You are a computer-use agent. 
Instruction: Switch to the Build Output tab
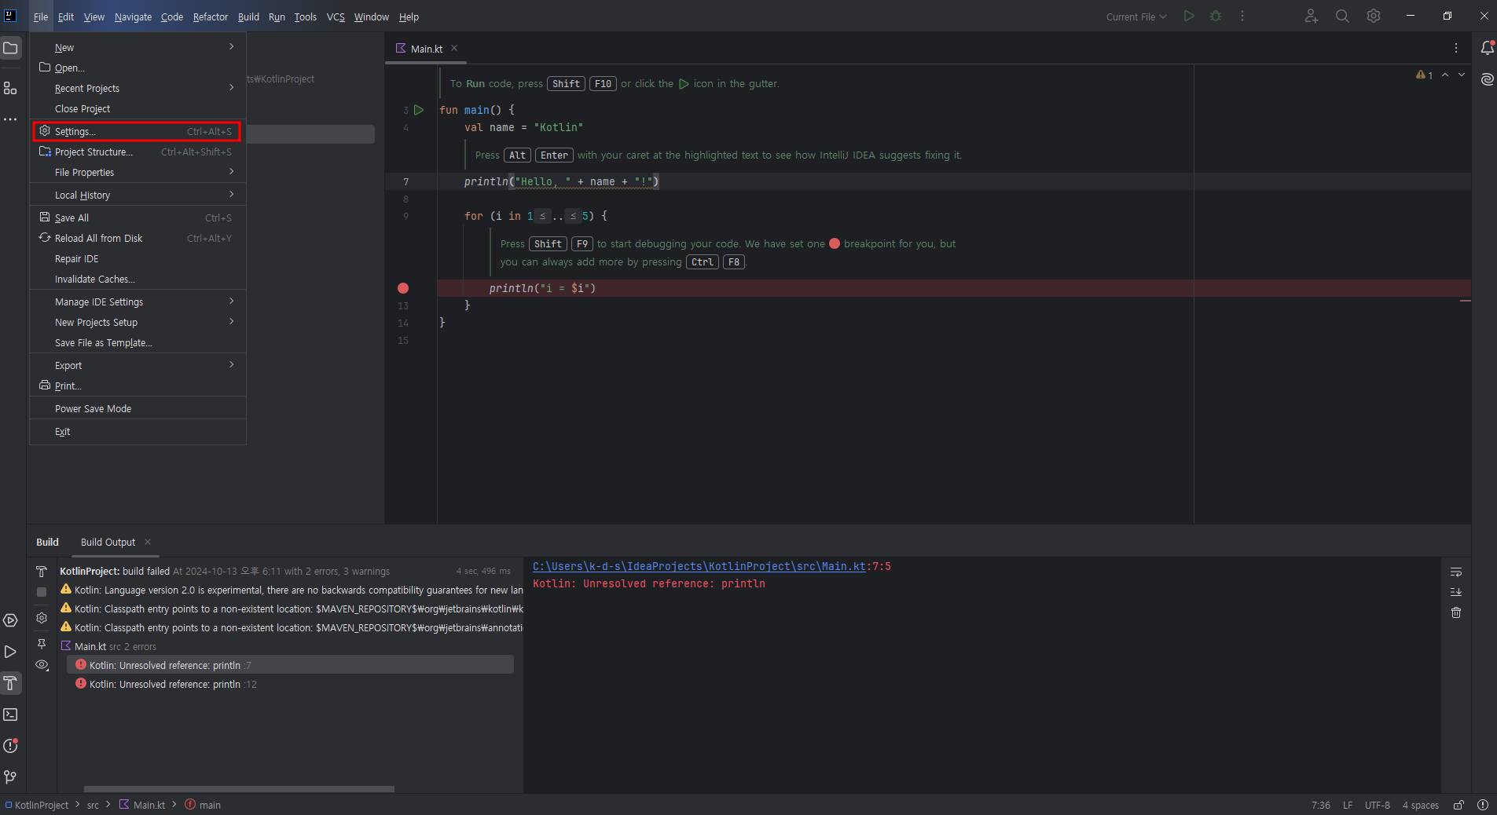(x=108, y=542)
